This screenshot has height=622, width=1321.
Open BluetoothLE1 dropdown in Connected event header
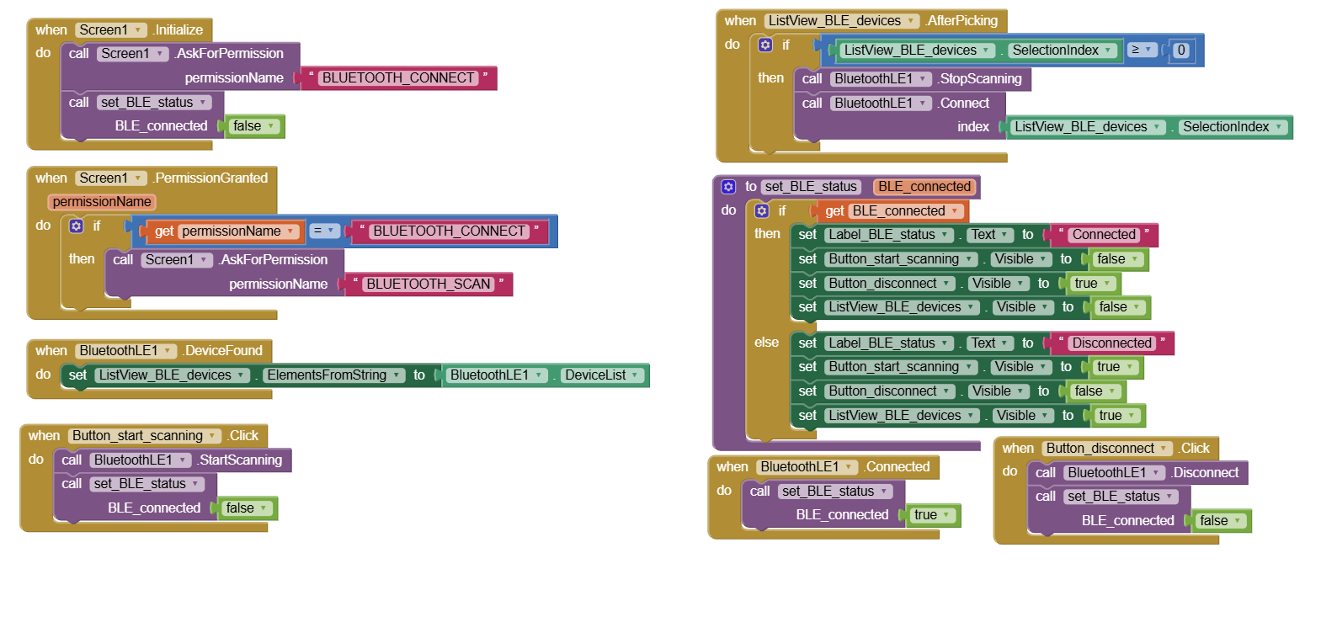point(807,467)
